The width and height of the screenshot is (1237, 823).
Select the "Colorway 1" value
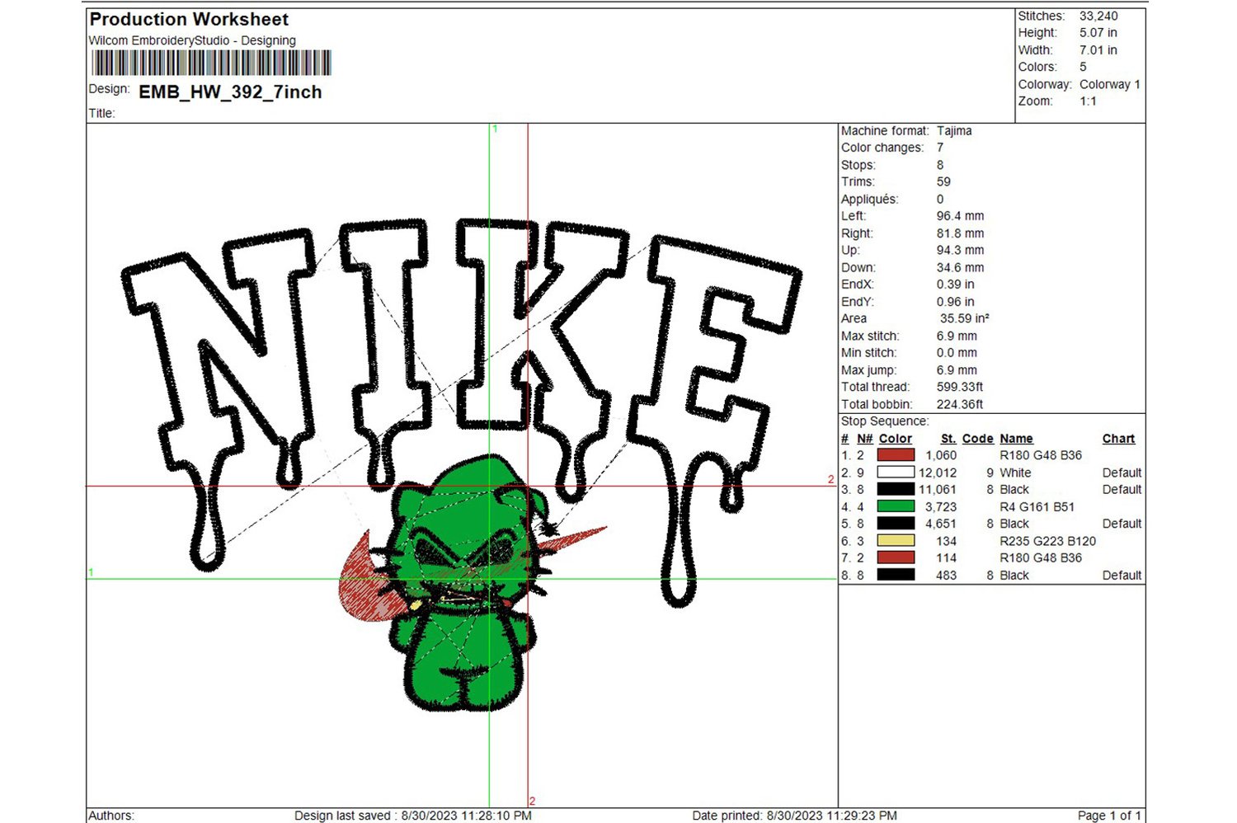pyautogui.click(x=1110, y=84)
